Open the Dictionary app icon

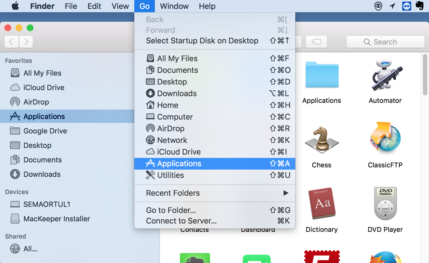point(322,203)
